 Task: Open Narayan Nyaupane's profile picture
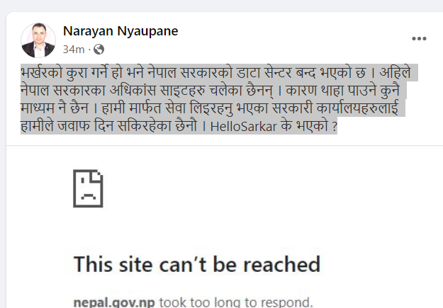coord(38,40)
